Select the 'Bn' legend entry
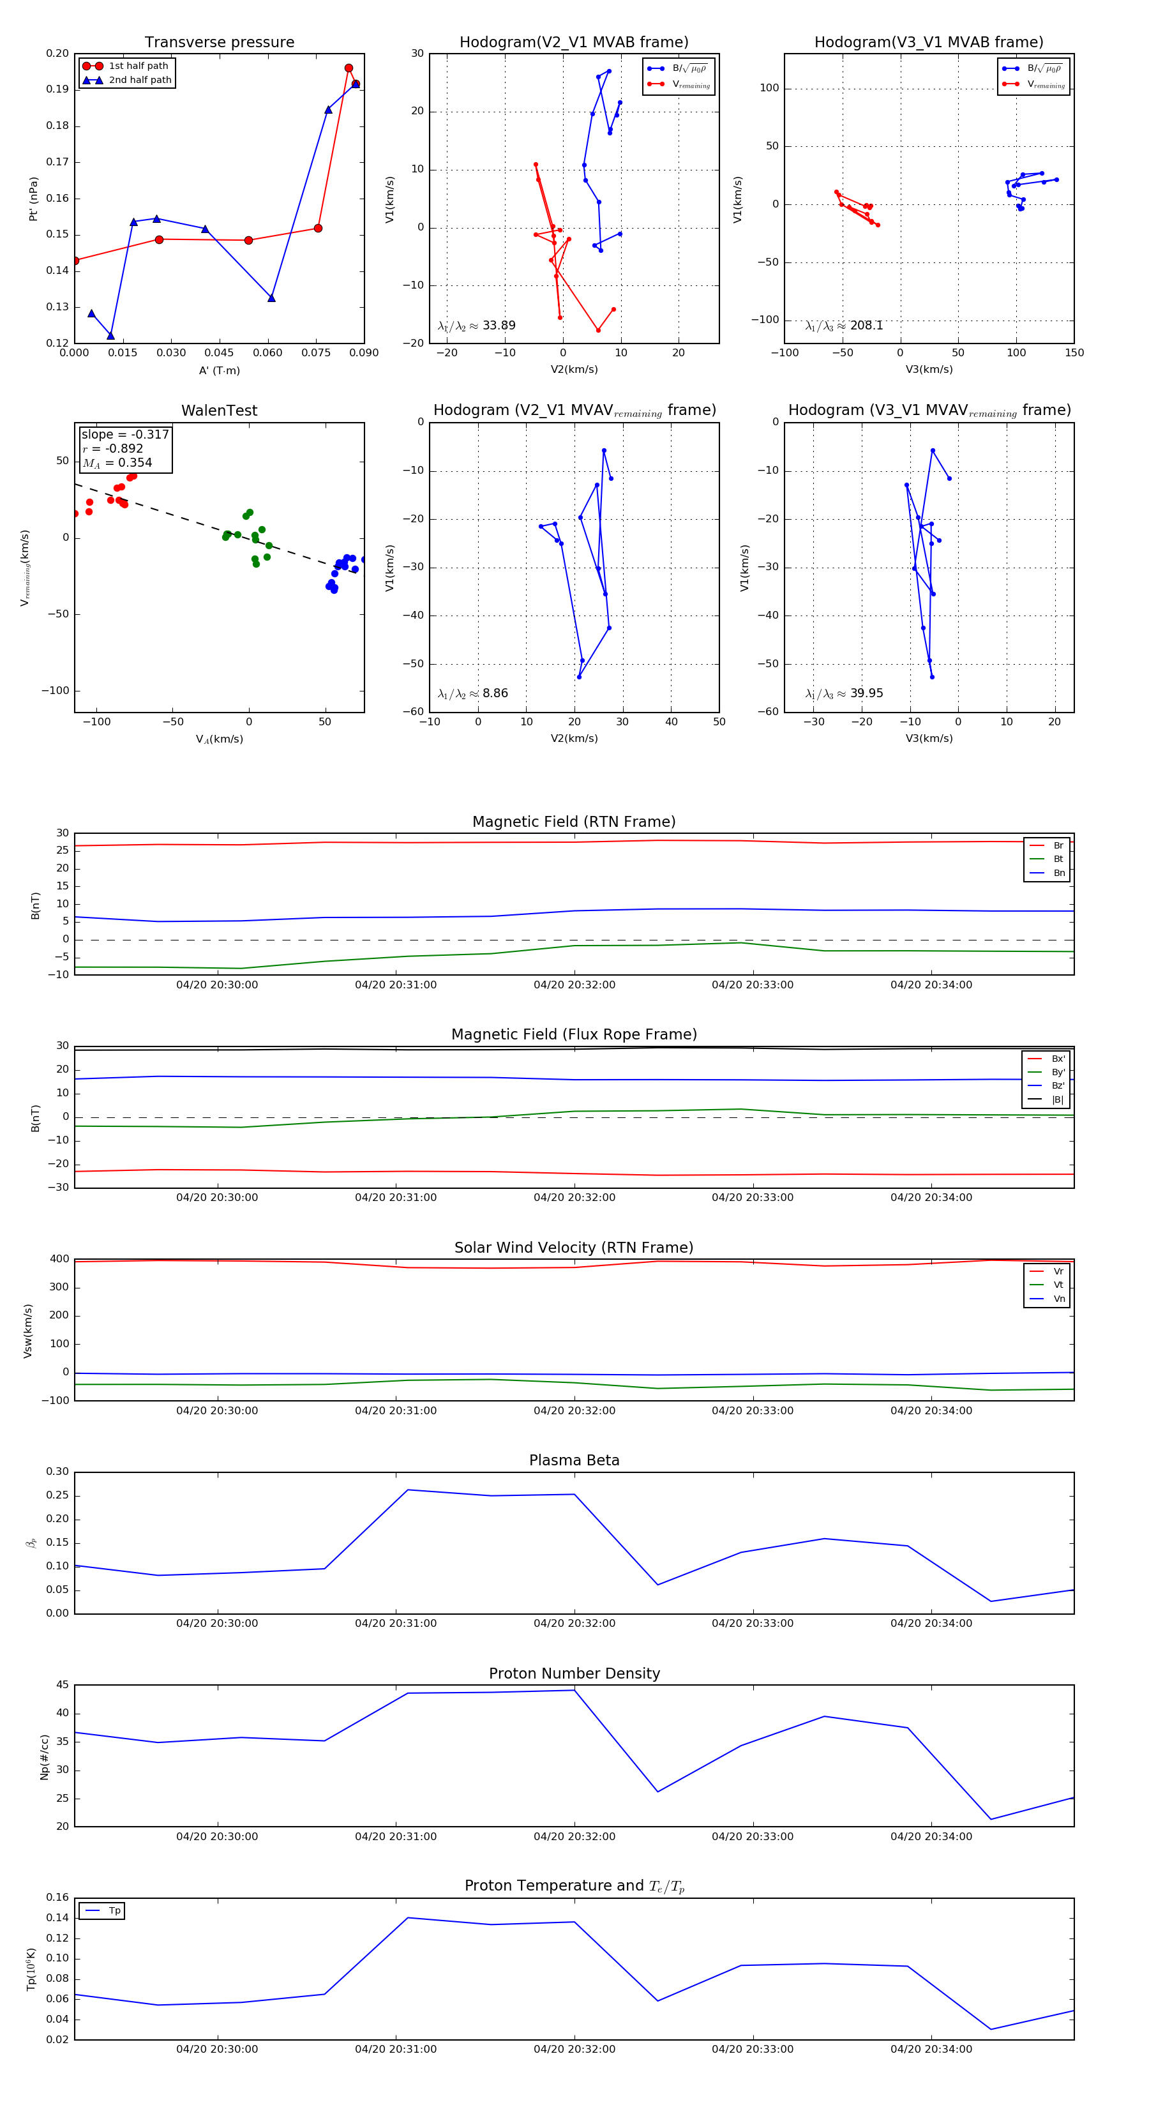This screenshot has height=2107, width=1149. coord(1047,873)
